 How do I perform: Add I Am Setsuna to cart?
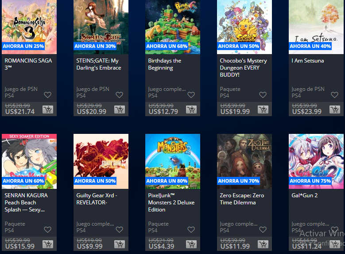pyautogui.click(x=335, y=109)
